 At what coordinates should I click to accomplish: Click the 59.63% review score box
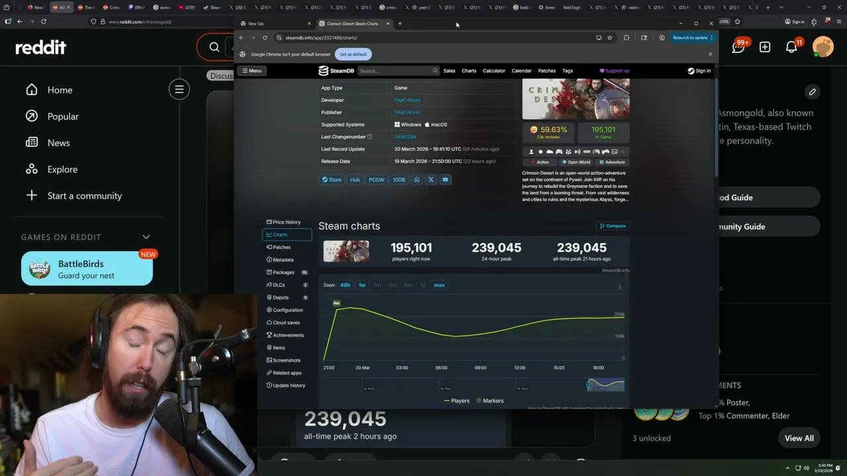click(x=549, y=132)
